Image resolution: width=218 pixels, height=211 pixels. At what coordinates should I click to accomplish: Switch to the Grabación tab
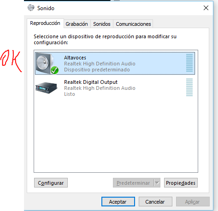tap(77, 24)
